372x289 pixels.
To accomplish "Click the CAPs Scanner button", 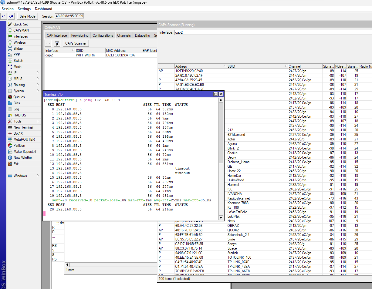I will point(76,43).
